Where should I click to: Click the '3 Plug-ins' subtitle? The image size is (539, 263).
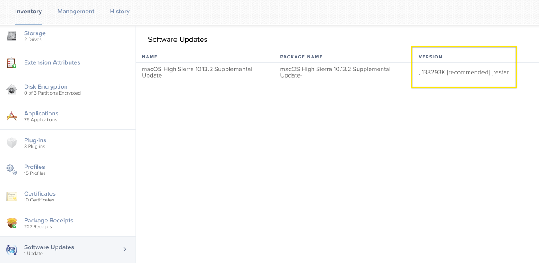click(34, 147)
